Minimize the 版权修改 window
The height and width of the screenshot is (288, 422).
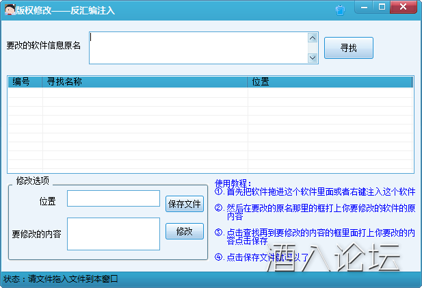click(365, 8)
